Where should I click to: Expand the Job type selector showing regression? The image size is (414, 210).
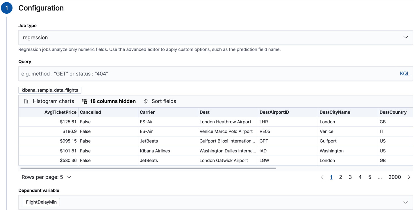(x=215, y=37)
